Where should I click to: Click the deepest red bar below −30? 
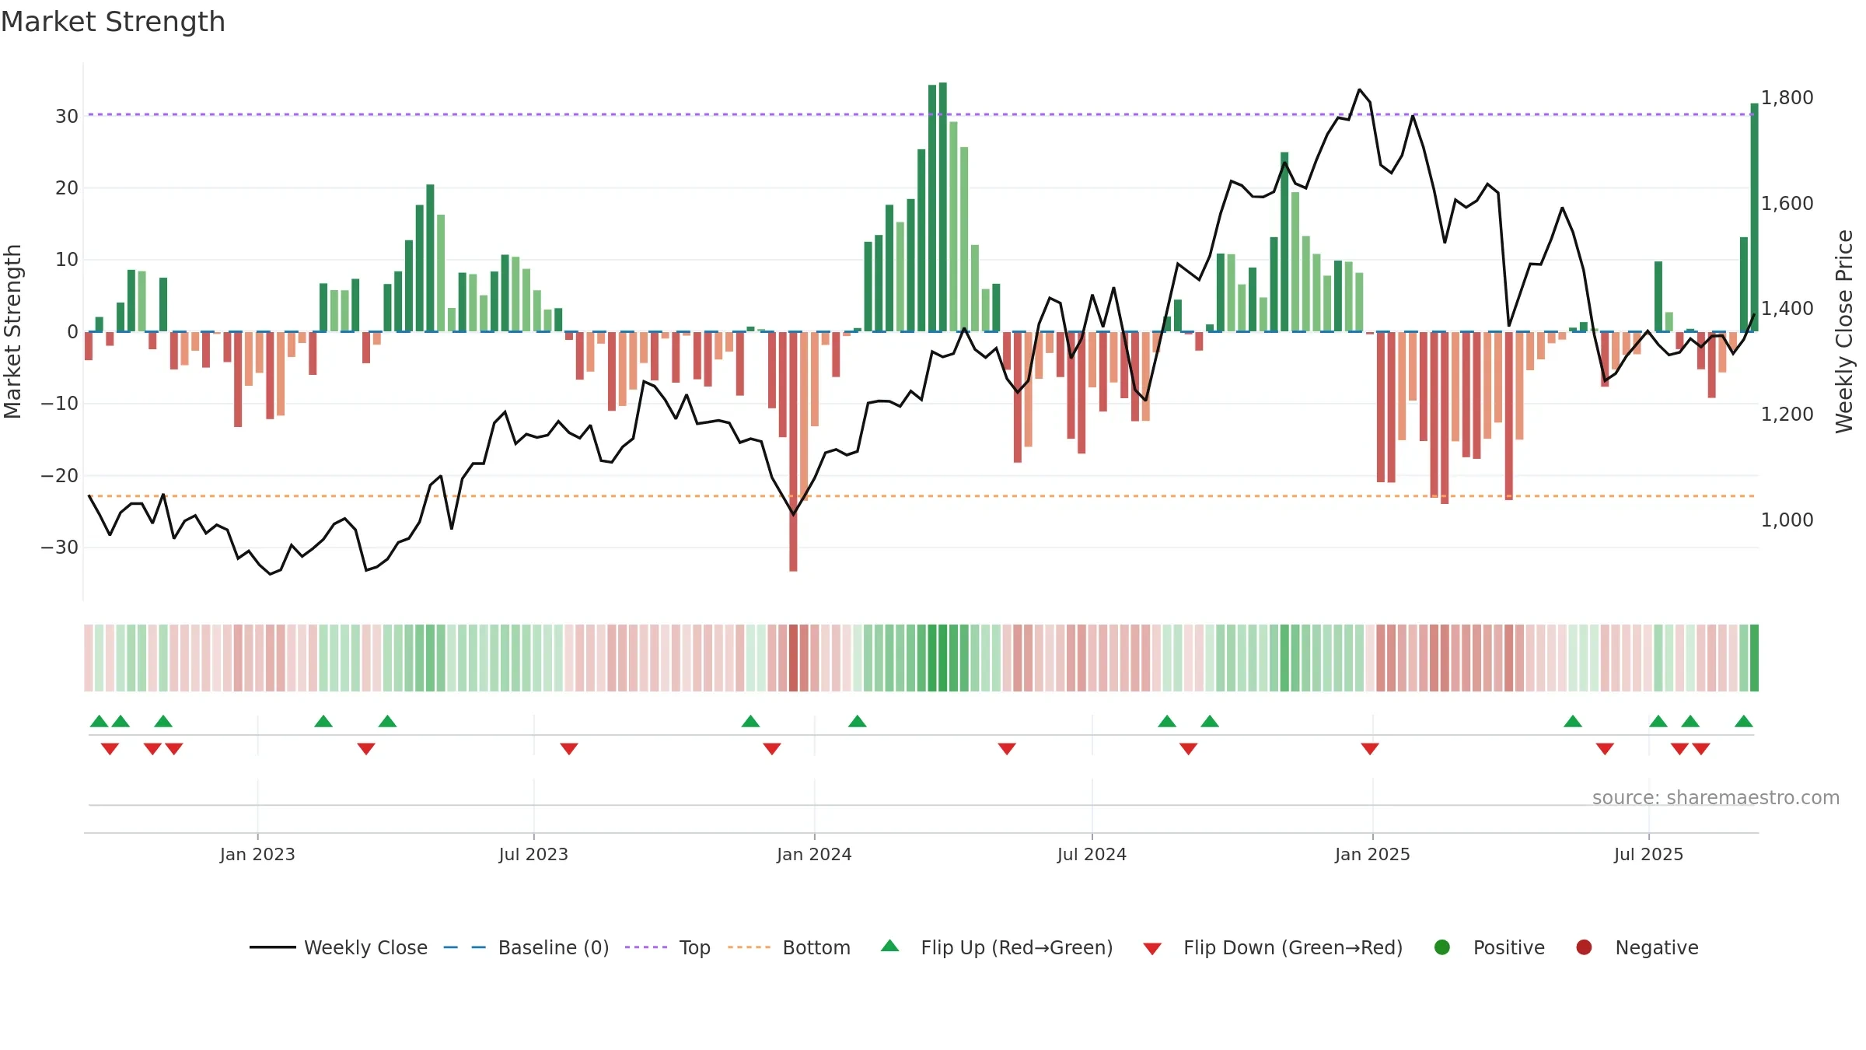pos(793,451)
